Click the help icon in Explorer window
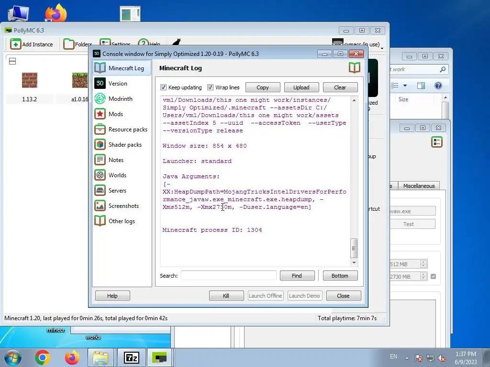 click(x=438, y=86)
